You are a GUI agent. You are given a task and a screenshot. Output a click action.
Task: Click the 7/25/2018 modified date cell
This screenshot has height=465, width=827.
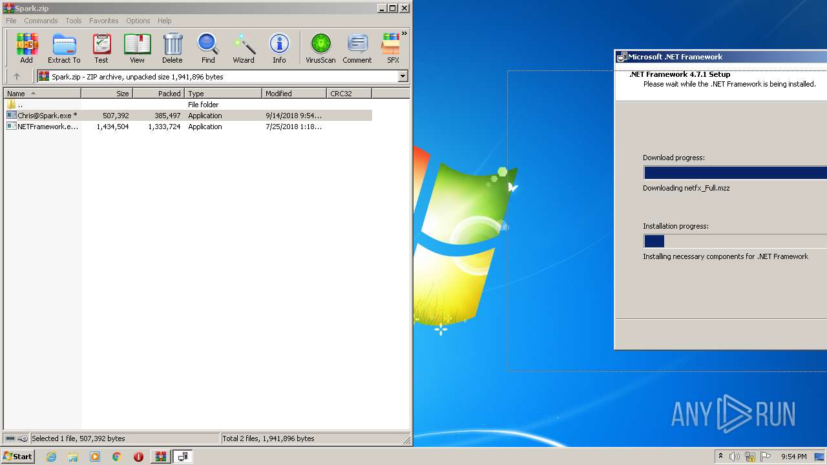coord(293,127)
